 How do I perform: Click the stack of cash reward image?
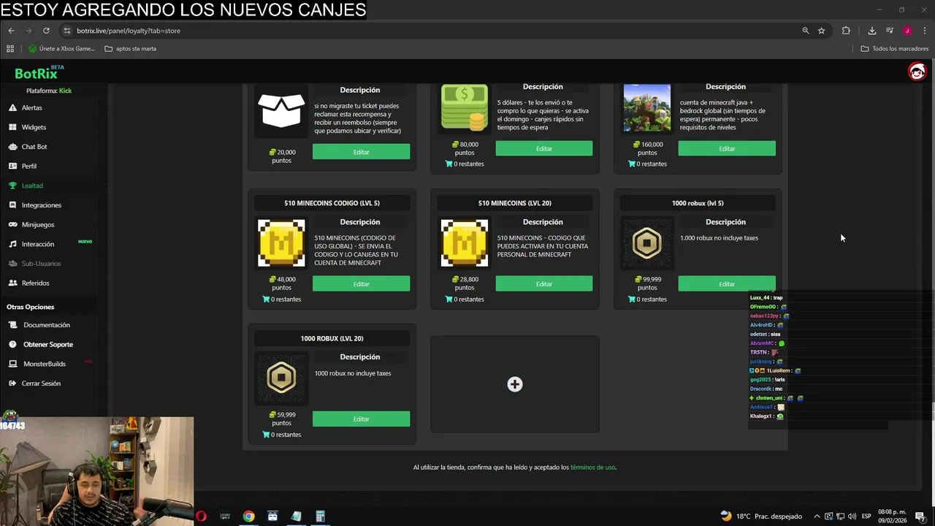coord(464,108)
